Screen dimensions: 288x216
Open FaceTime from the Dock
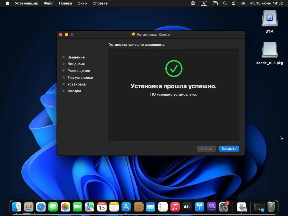tap(77, 207)
